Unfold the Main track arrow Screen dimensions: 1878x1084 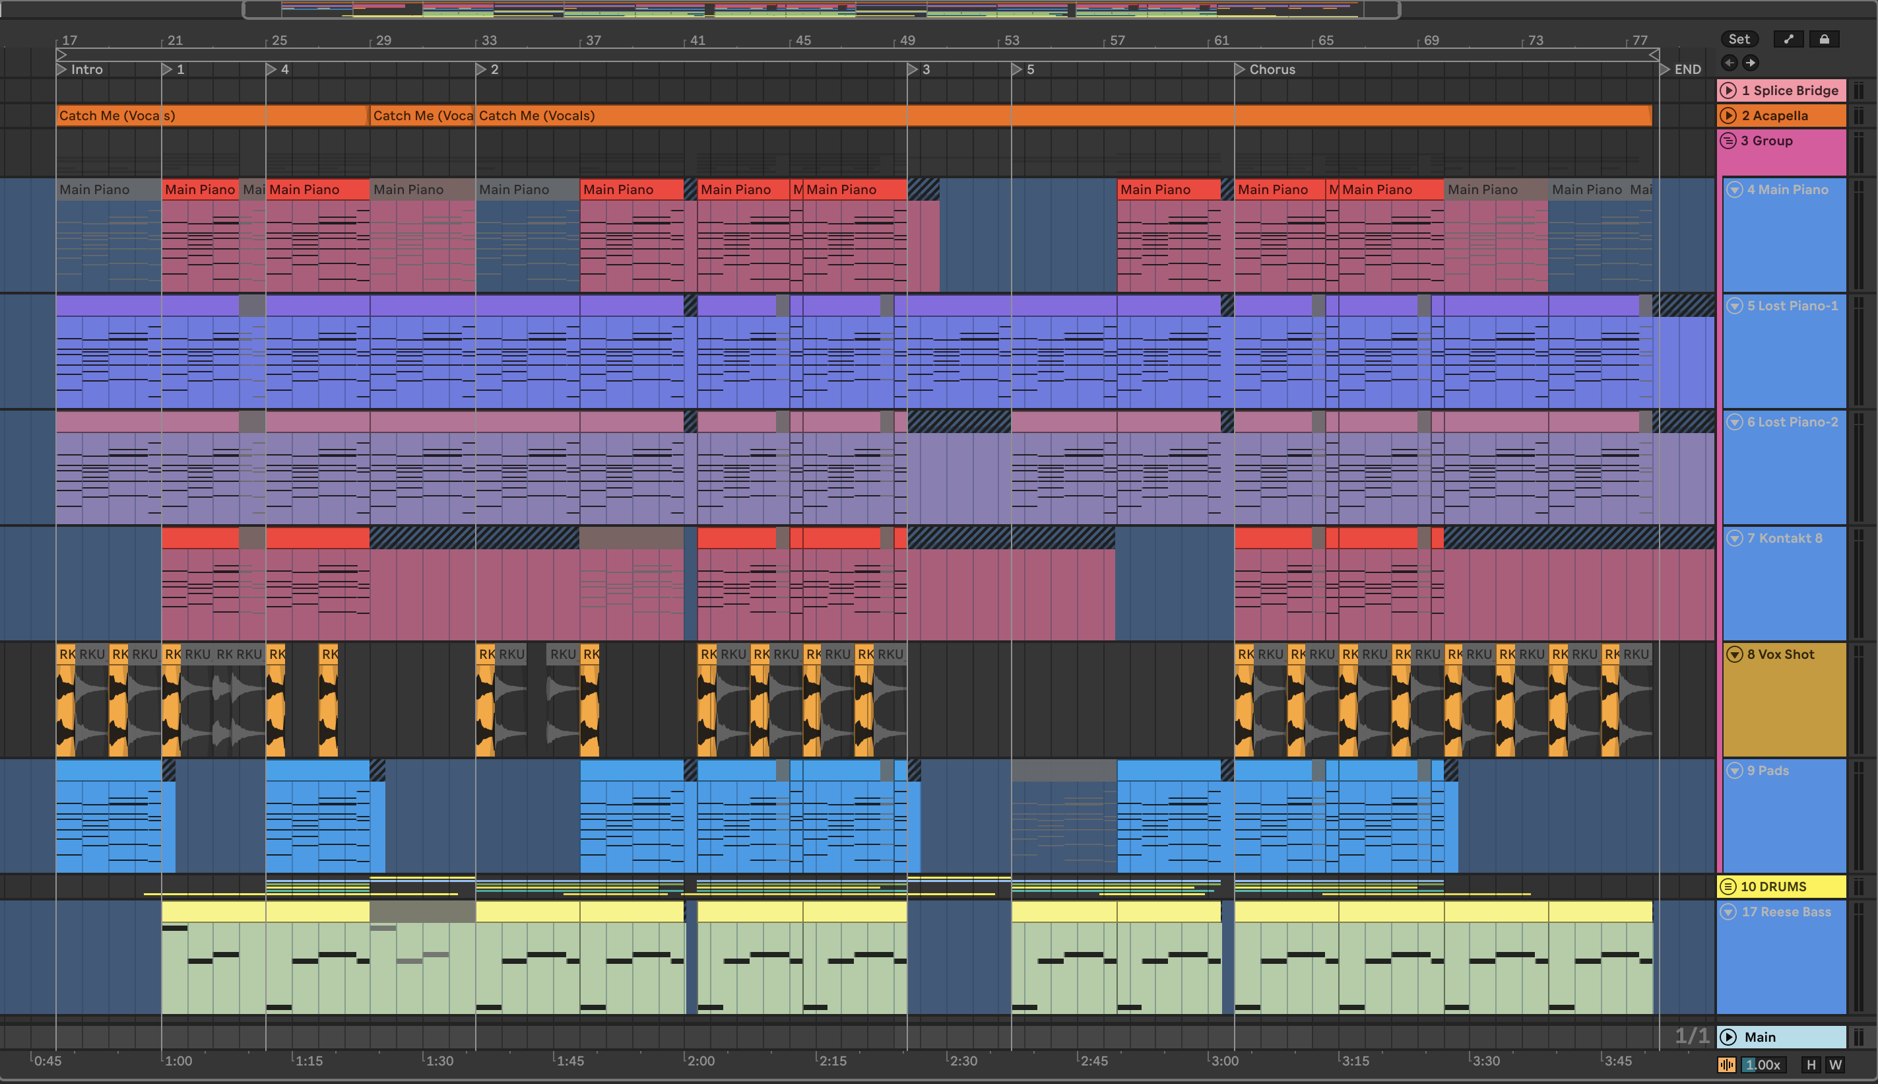[x=1728, y=1037]
